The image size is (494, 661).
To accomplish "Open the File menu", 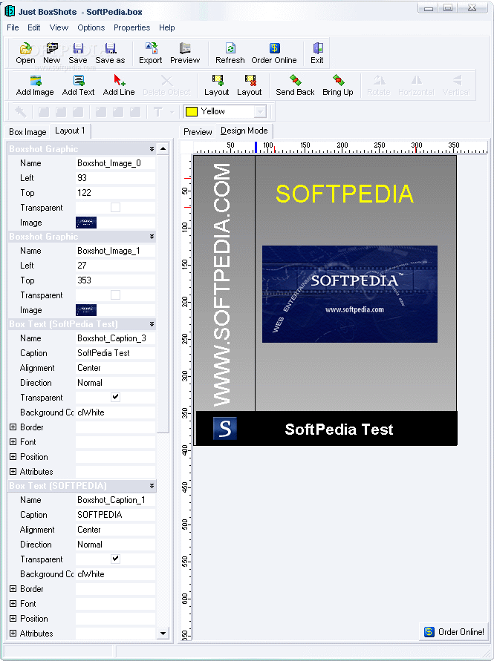I will [13, 28].
